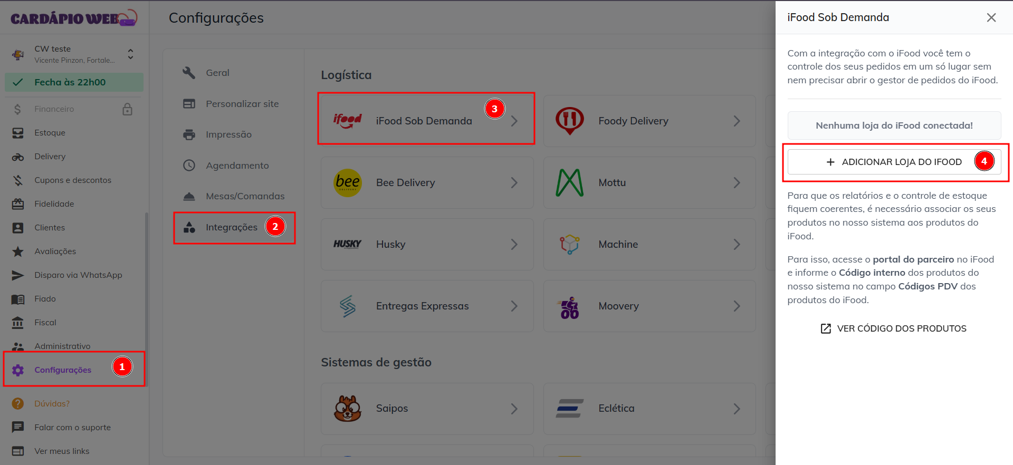Select Mesas/Comandas in settings menu
The height and width of the screenshot is (465, 1013).
[245, 196]
